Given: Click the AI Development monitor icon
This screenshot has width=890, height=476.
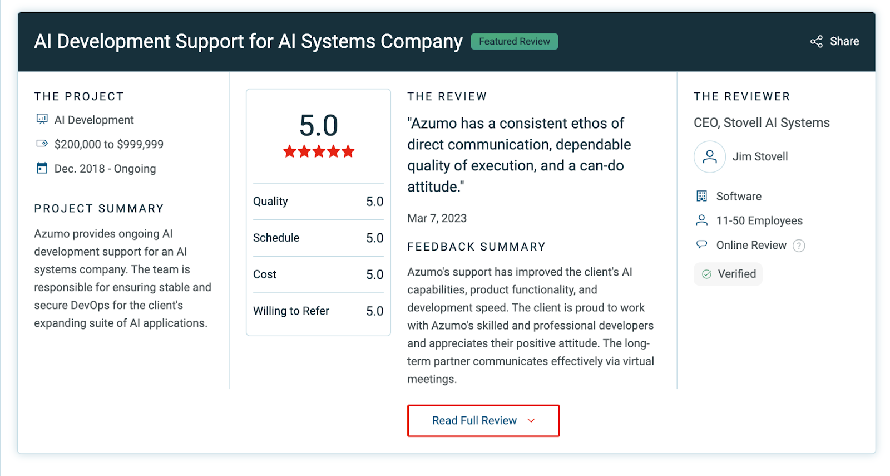Looking at the screenshot, I should [x=42, y=119].
